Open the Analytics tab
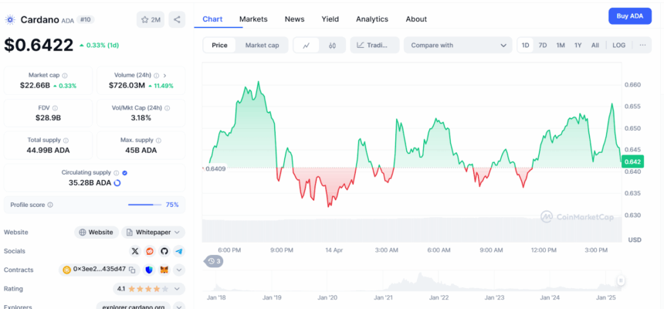Screen dimensions: 664x309 click(372, 19)
